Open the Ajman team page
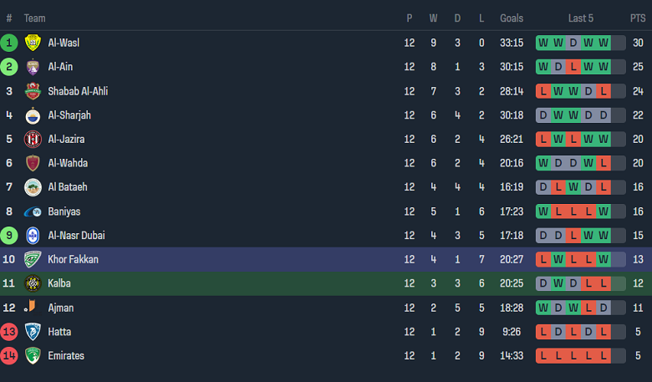This screenshot has width=652, height=382. click(61, 308)
